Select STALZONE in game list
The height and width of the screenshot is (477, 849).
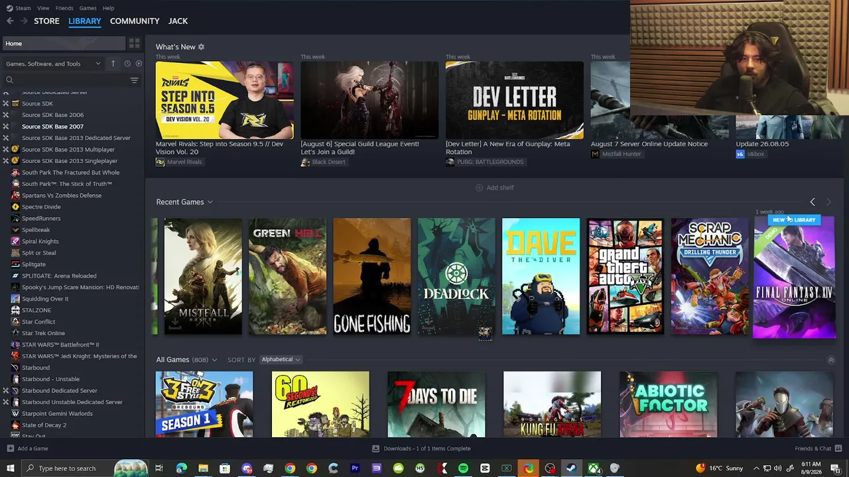tap(36, 310)
